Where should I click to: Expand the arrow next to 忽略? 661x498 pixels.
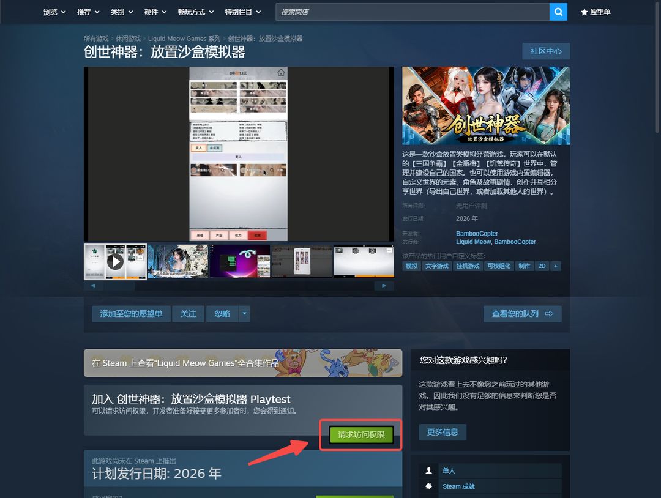(x=245, y=314)
